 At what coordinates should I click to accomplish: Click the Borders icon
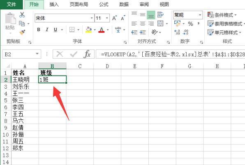[x=72, y=30]
